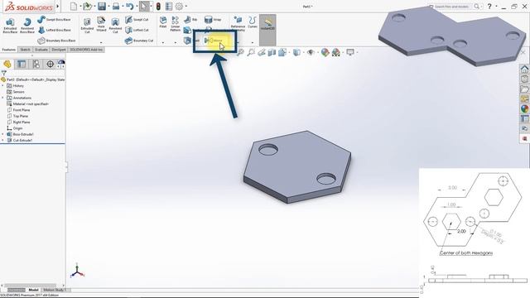Open the Evaluate tab
Viewport: 530px width, 298px height.
click(41, 50)
